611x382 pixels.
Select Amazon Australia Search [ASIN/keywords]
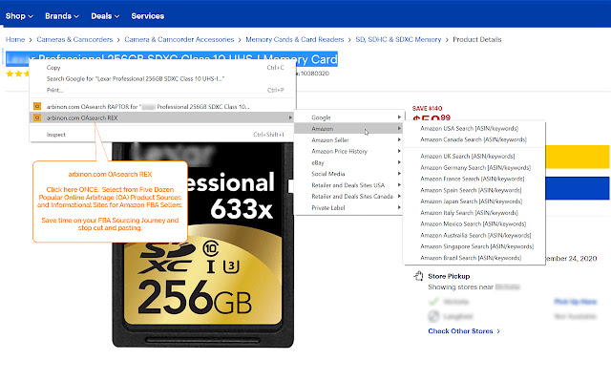click(x=474, y=236)
